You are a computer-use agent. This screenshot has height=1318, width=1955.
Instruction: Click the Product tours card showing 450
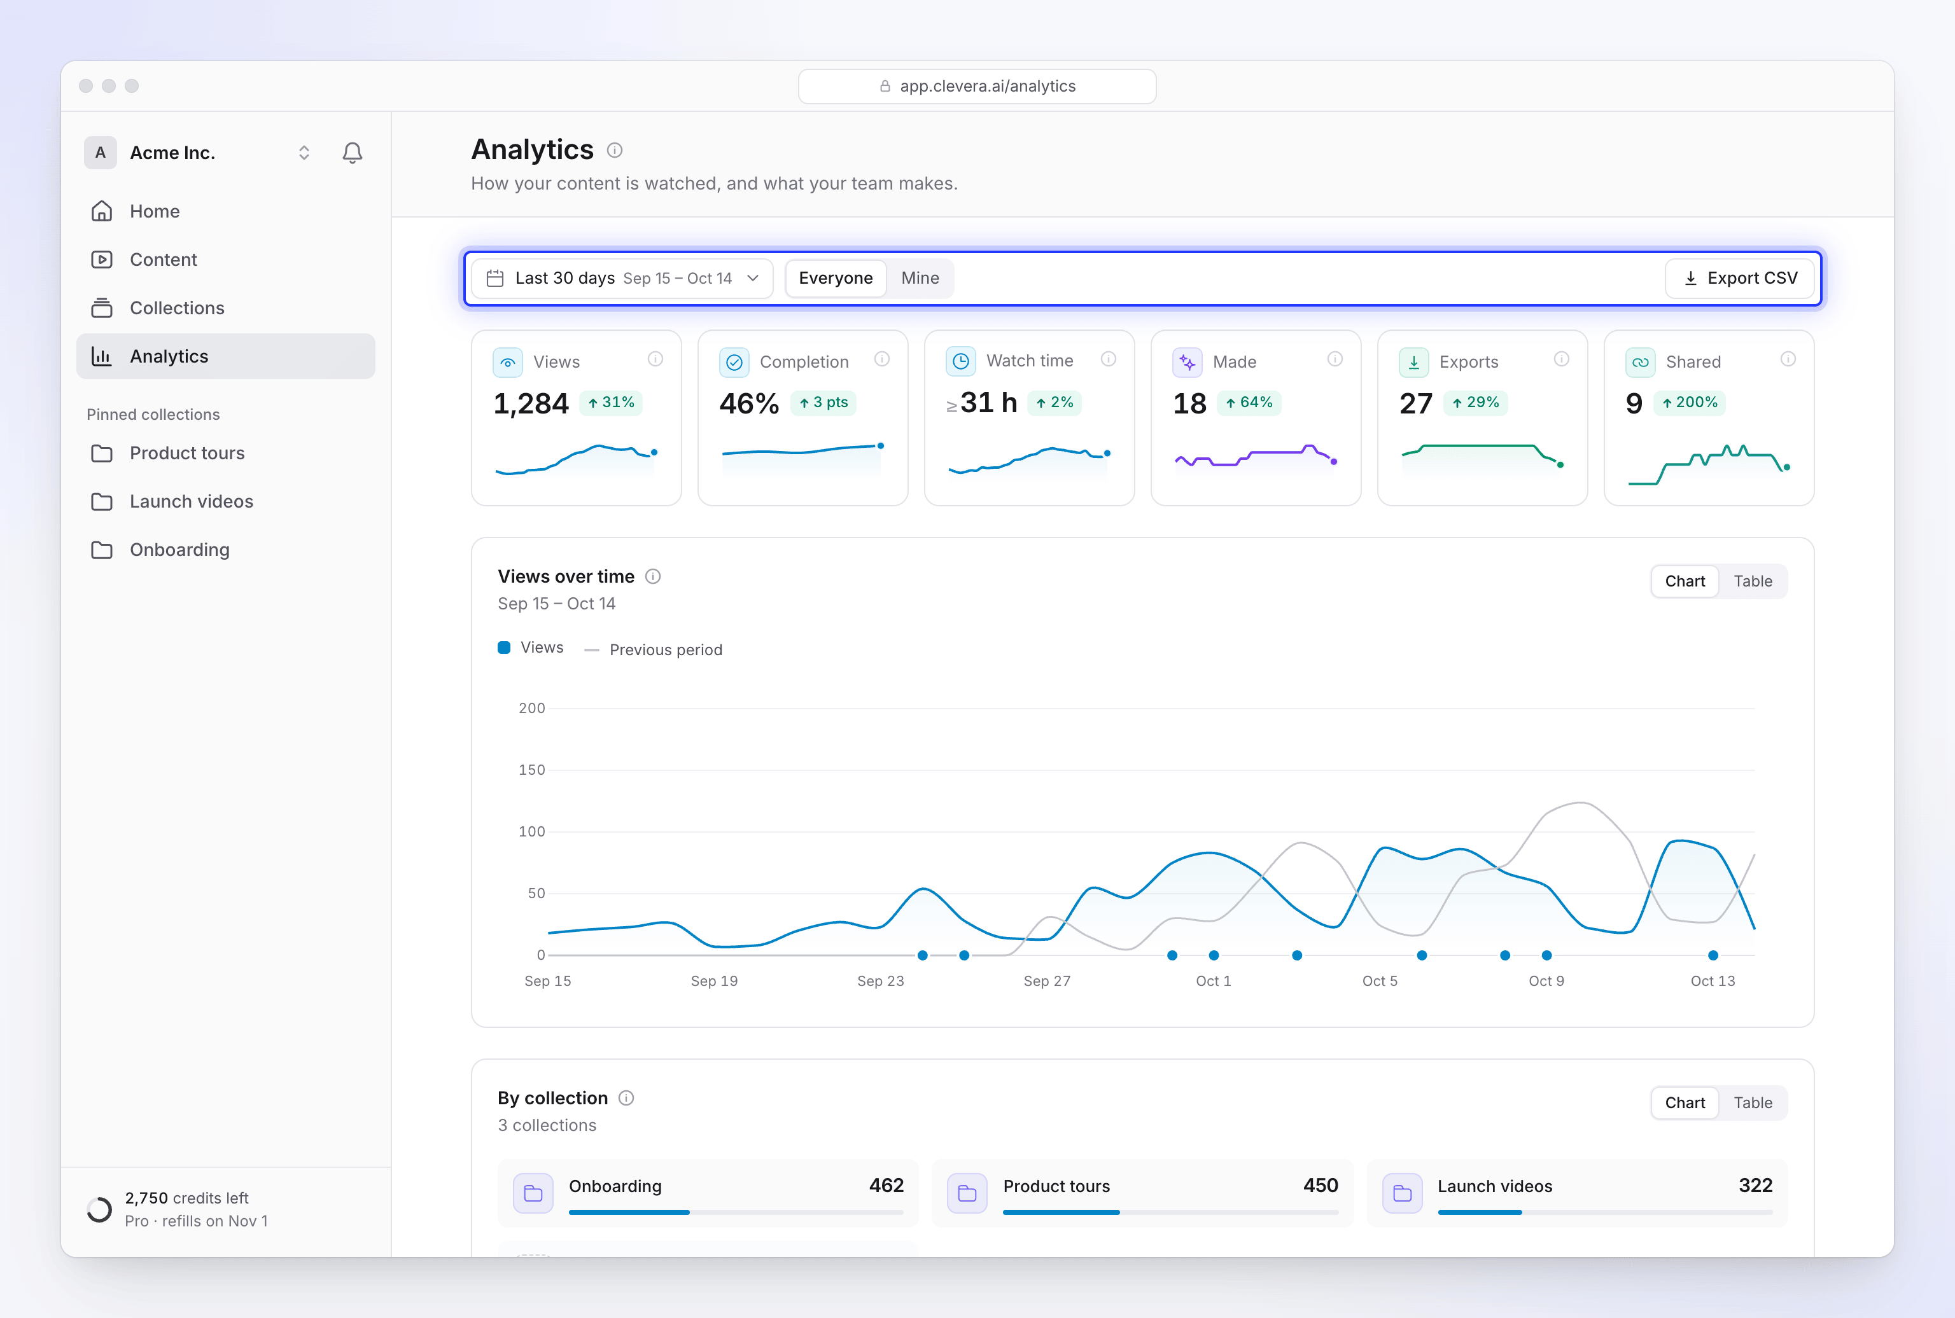click(1143, 1193)
